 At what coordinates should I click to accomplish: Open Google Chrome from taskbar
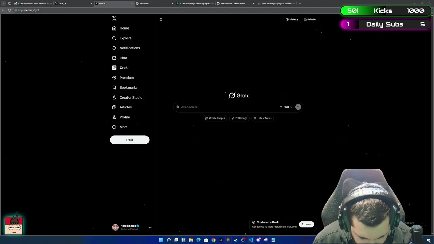pyautogui.click(x=213, y=240)
